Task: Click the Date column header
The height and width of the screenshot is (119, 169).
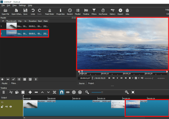Action: (46, 21)
